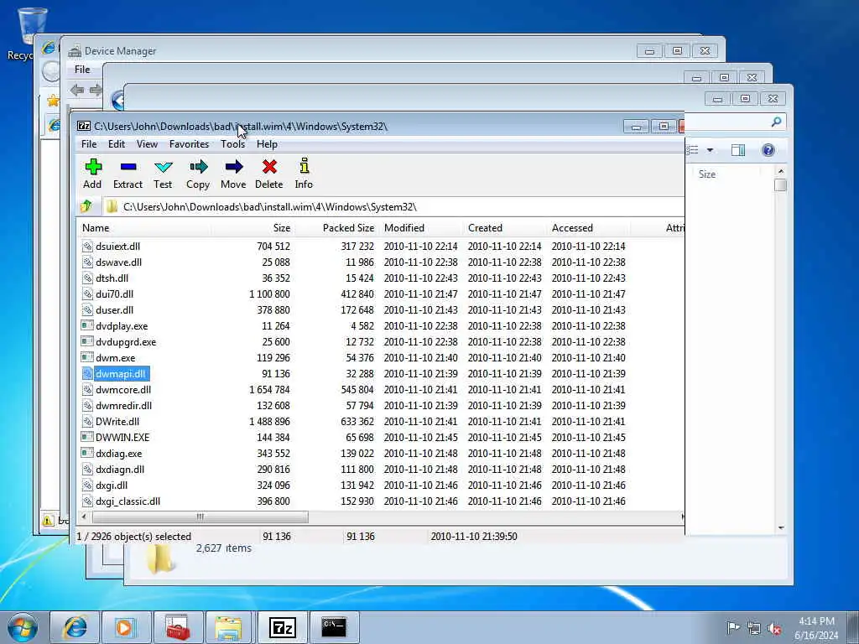Click the Action Center flag icon
This screenshot has width=859, height=644.
click(x=732, y=628)
